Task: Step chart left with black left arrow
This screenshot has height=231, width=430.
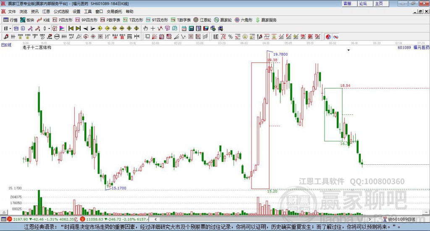Action: coord(86,29)
